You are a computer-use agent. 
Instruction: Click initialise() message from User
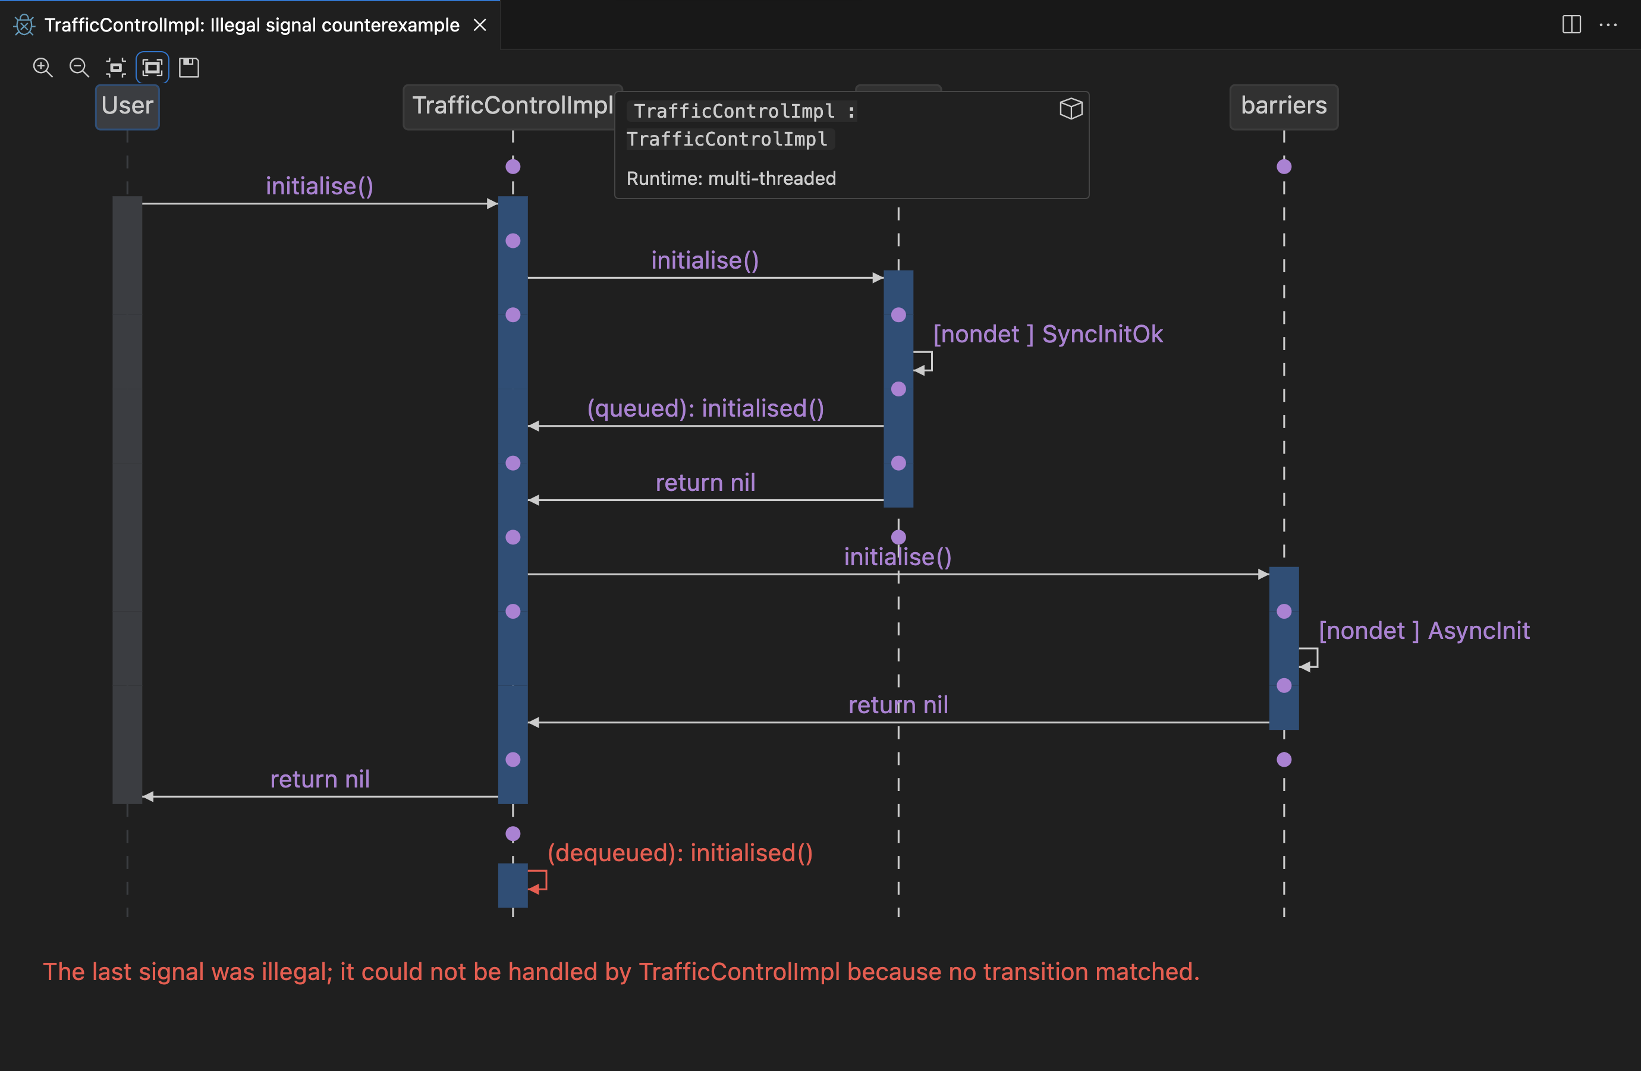point(320,186)
